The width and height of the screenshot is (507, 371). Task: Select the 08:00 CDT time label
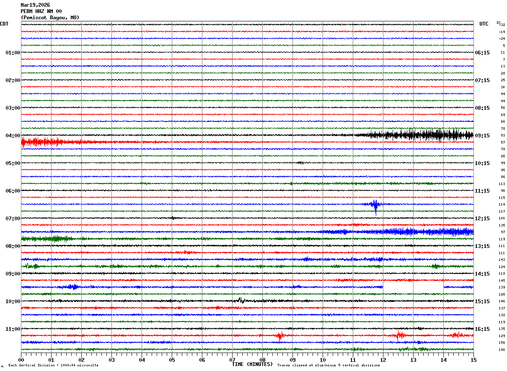13,246
